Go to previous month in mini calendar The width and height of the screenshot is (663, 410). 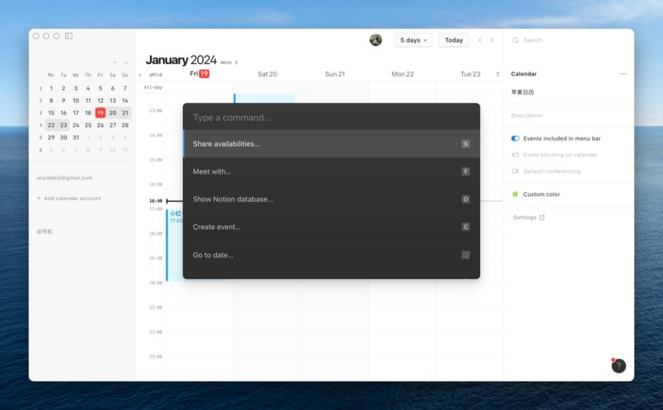[x=115, y=63]
